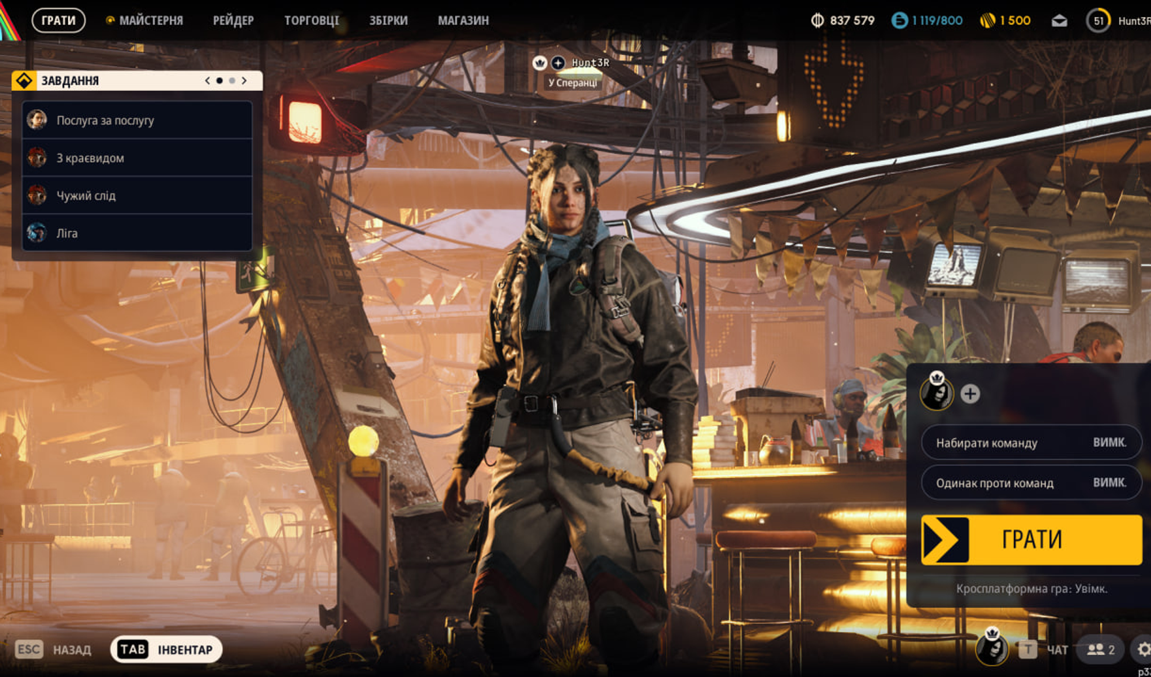The width and height of the screenshot is (1151, 677).
Task: Toggle Одинак проти команд setting
Action: tap(1031, 483)
